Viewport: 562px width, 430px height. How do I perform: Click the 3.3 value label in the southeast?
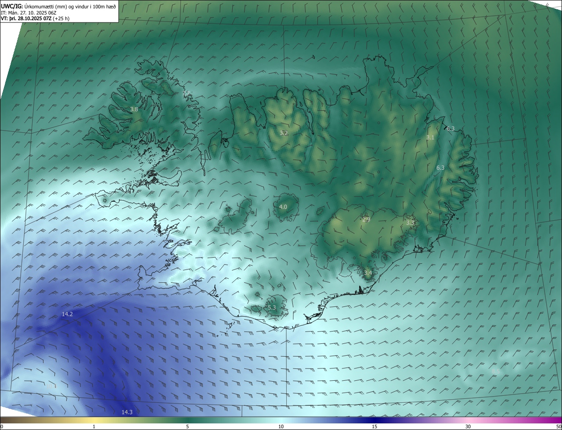click(410, 223)
